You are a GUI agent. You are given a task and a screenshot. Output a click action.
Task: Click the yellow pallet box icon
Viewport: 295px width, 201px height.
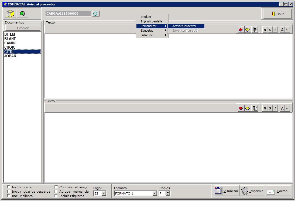point(10,13)
